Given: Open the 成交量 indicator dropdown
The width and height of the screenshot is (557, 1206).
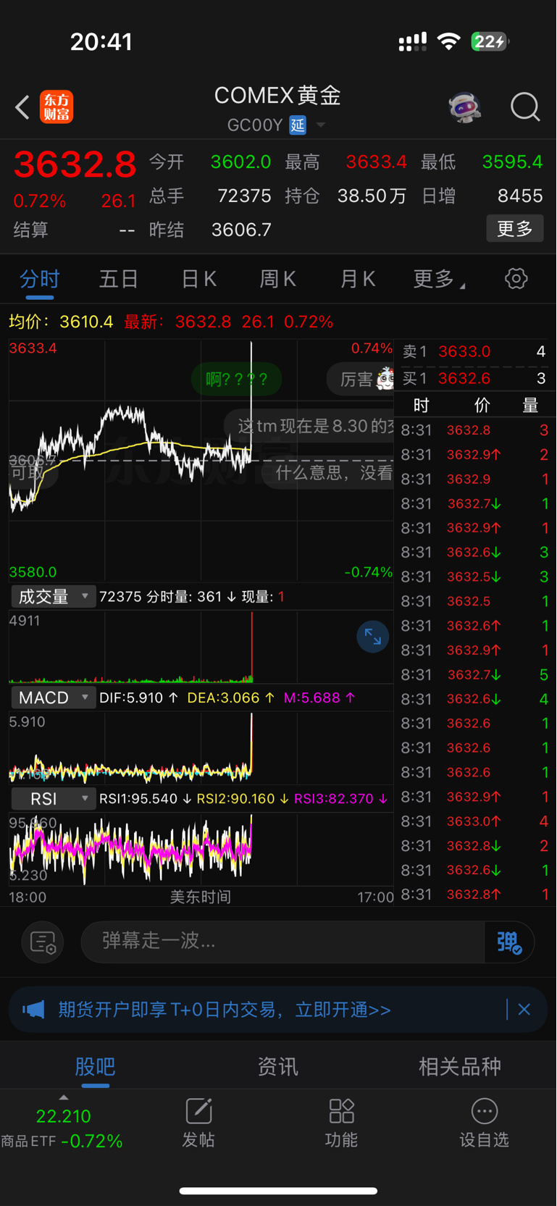Looking at the screenshot, I should (53, 596).
